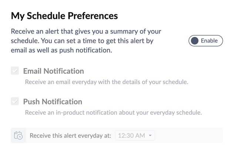This screenshot has width=231, height=153.
Task: Toggle the Enable schedule alert switch
Action: pos(206,41)
